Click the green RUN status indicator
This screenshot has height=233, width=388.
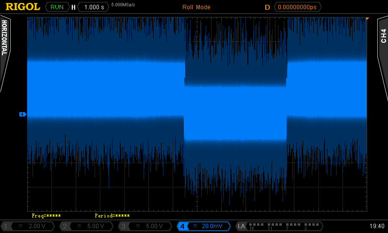point(57,7)
